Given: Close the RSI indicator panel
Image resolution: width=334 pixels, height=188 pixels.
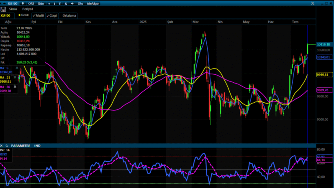Looking at the screenshot, I should (1, 146).
